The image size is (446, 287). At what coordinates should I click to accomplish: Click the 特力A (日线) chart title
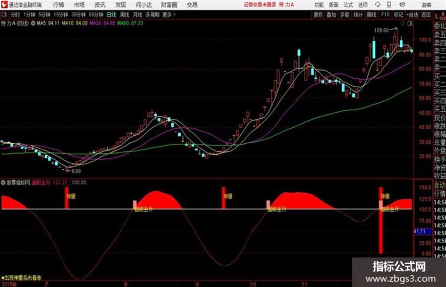coord(15,23)
